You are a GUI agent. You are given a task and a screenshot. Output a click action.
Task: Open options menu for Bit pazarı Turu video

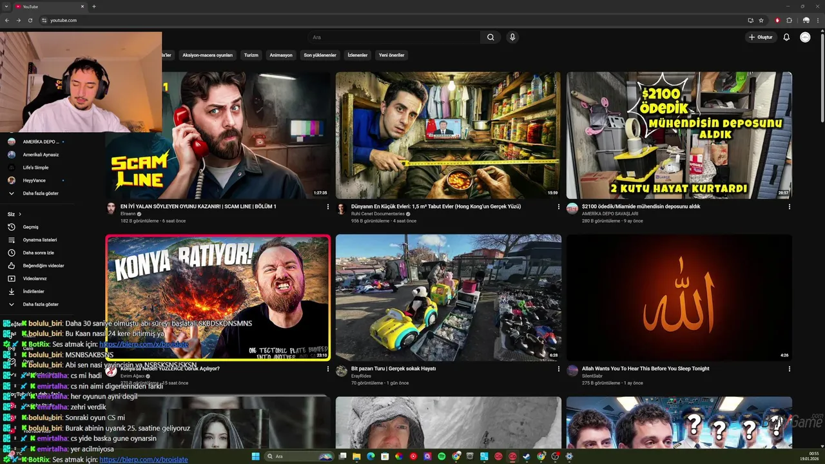coord(558,369)
